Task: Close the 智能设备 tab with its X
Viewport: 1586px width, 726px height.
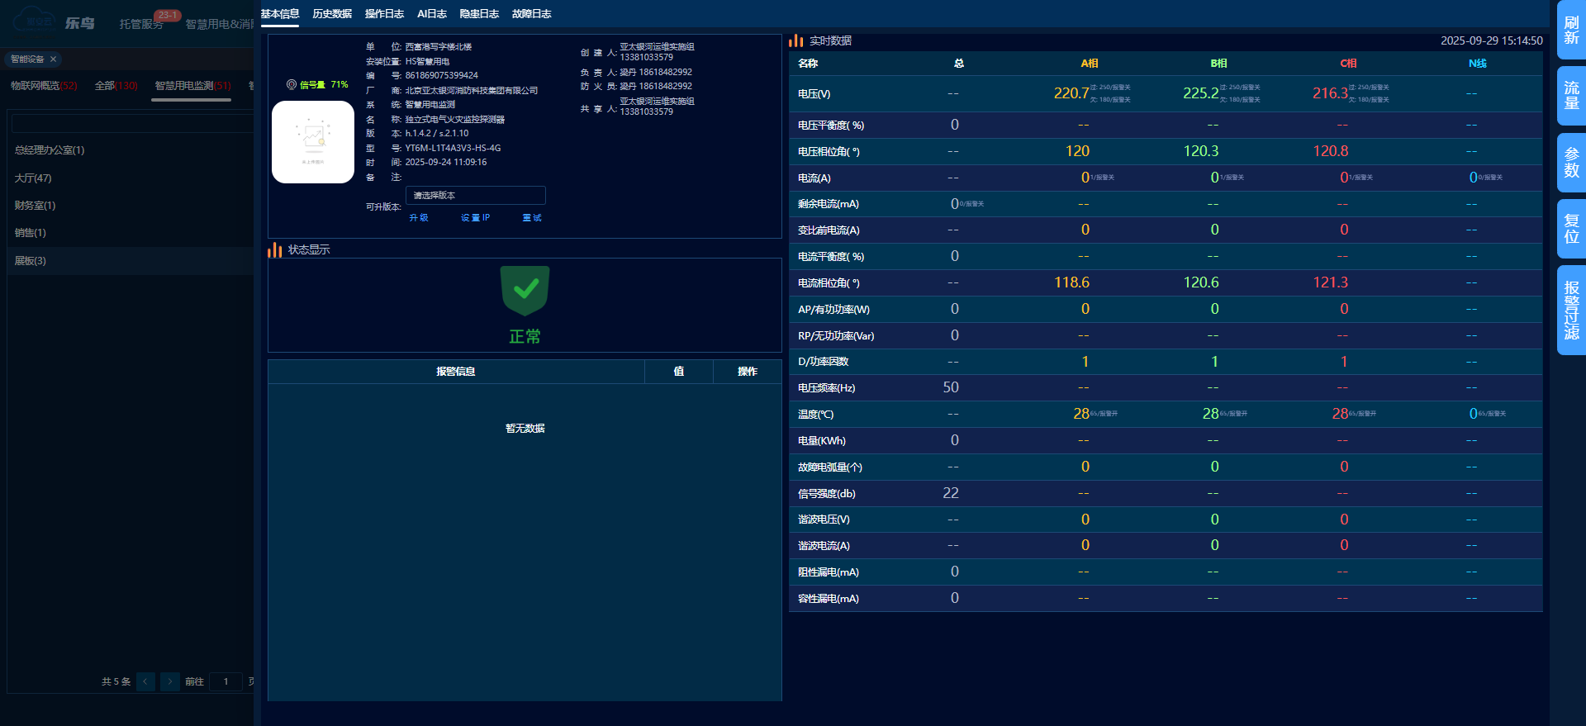Action: pos(54,59)
